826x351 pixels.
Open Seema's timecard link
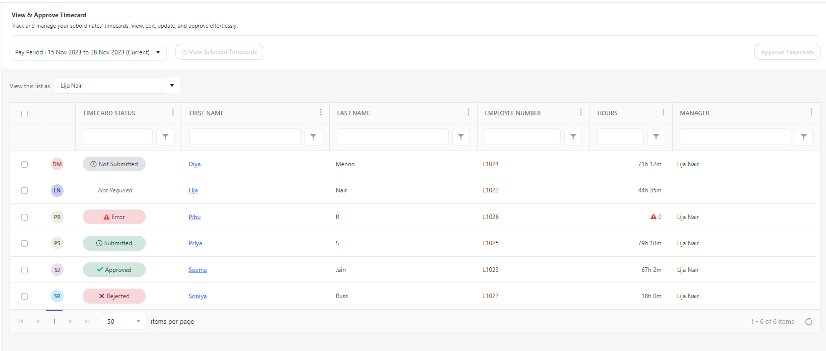click(x=197, y=270)
